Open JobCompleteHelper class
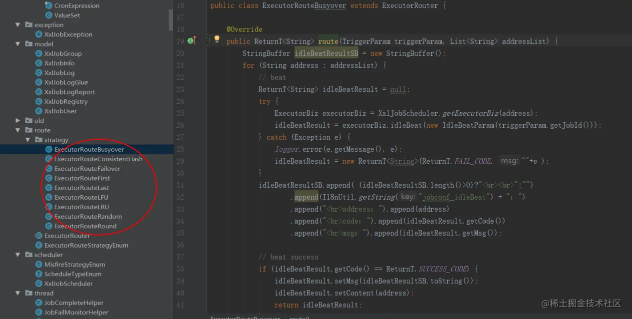 [74, 303]
